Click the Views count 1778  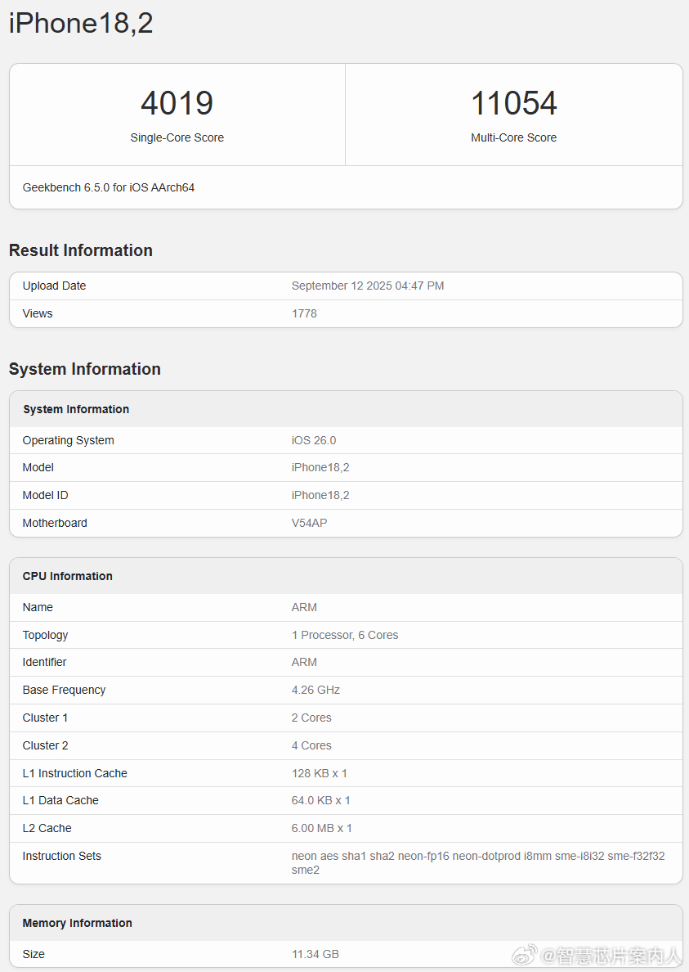(x=304, y=313)
